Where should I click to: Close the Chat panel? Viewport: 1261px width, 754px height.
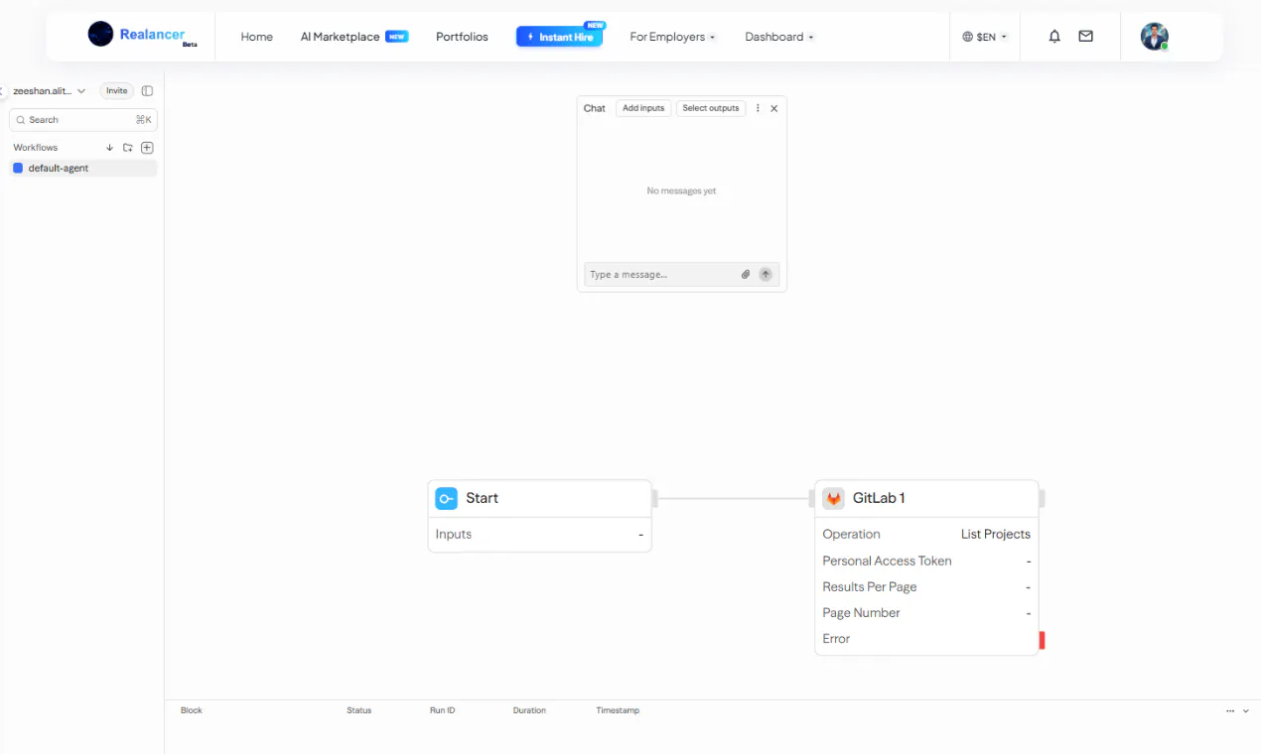click(x=774, y=108)
